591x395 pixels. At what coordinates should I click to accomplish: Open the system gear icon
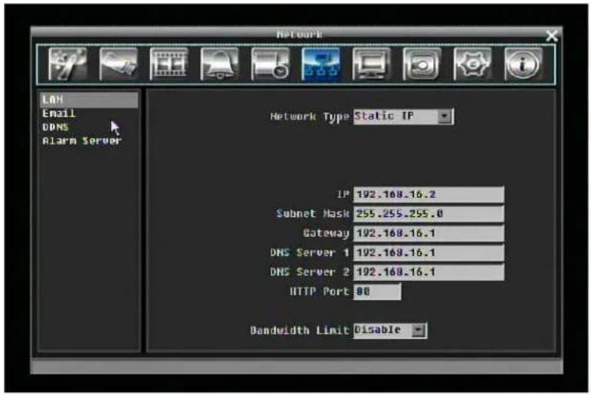point(472,64)
